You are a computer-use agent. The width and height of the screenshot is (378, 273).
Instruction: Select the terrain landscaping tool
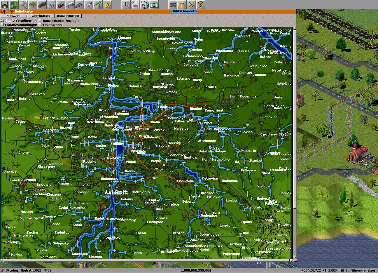pyautogui.click(x=33, y=5)
